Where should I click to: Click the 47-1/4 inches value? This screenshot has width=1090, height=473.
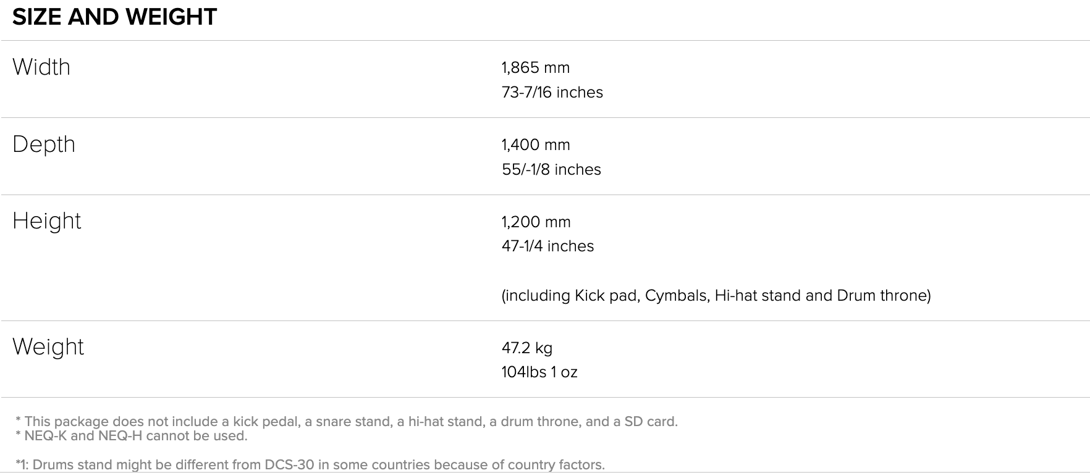coord(547,246)
